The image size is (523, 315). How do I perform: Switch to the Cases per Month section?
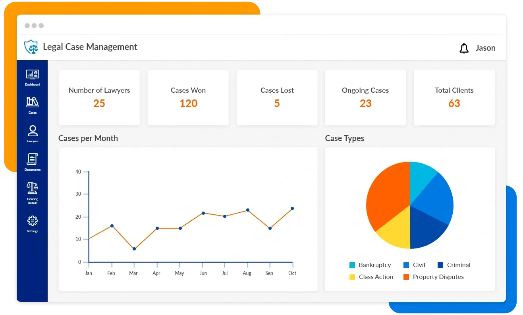[x=88, y=138]
